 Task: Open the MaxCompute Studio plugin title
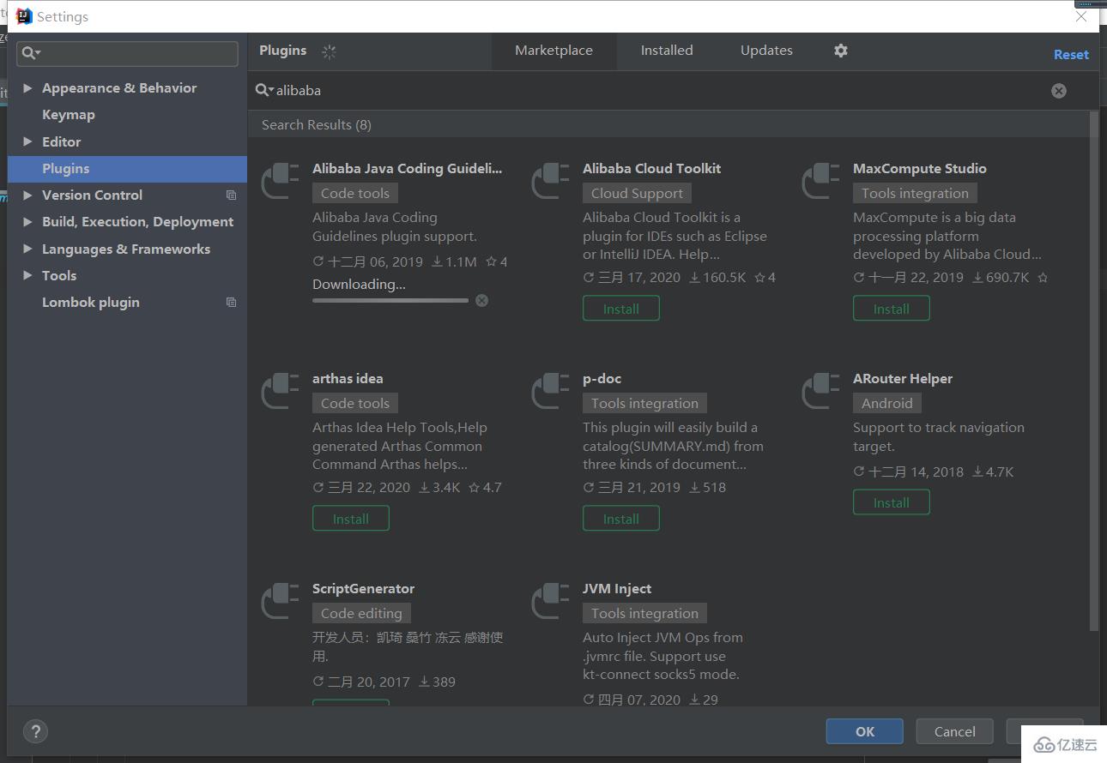[920, 169]
